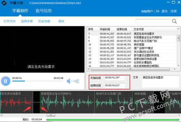The height and width of the screenshot is (122, 181).
Task: Select subtitle row 10 良好氛围
Action: [132, 45]
